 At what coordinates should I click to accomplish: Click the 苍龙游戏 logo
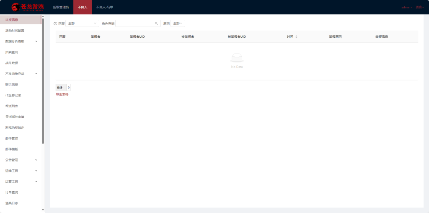[x=28, y=7]
